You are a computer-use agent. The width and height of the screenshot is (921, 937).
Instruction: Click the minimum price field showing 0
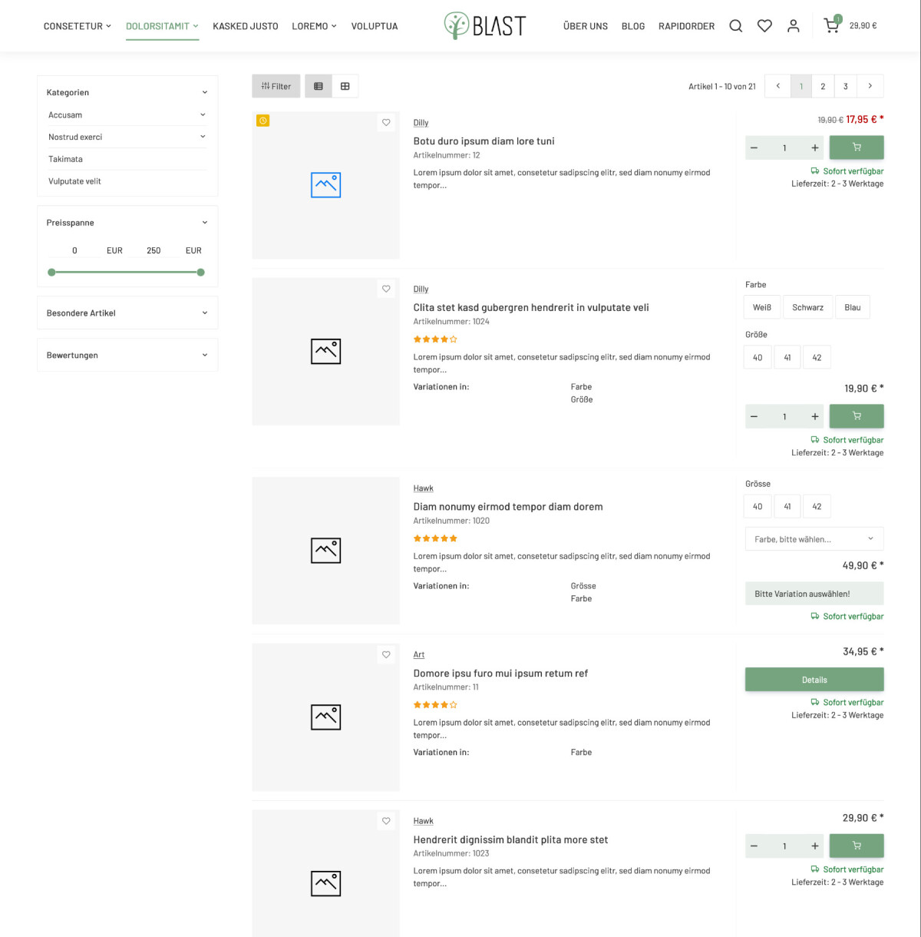(x=74, y=250)
